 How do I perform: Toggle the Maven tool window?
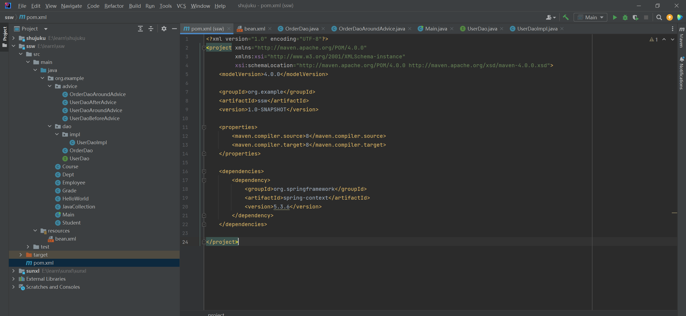(x=682, y=37)
